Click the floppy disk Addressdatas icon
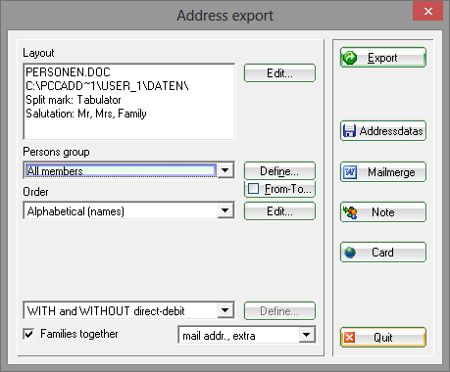 coord(349,131)
